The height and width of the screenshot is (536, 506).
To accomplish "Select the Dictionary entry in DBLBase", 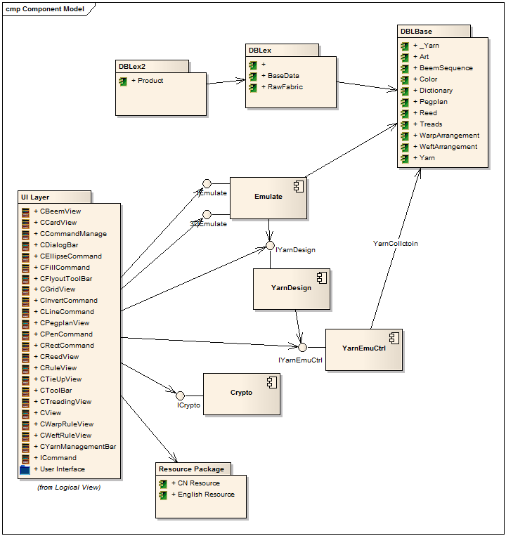I will click(x=436, y=91).
